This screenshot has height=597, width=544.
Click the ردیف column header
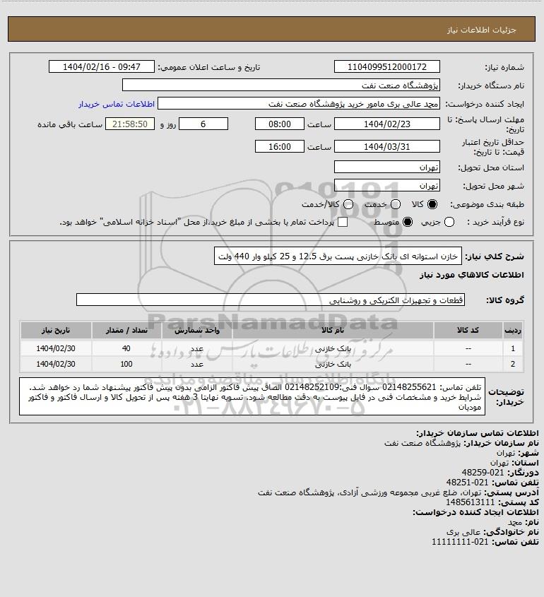click(x=513, y=330)
